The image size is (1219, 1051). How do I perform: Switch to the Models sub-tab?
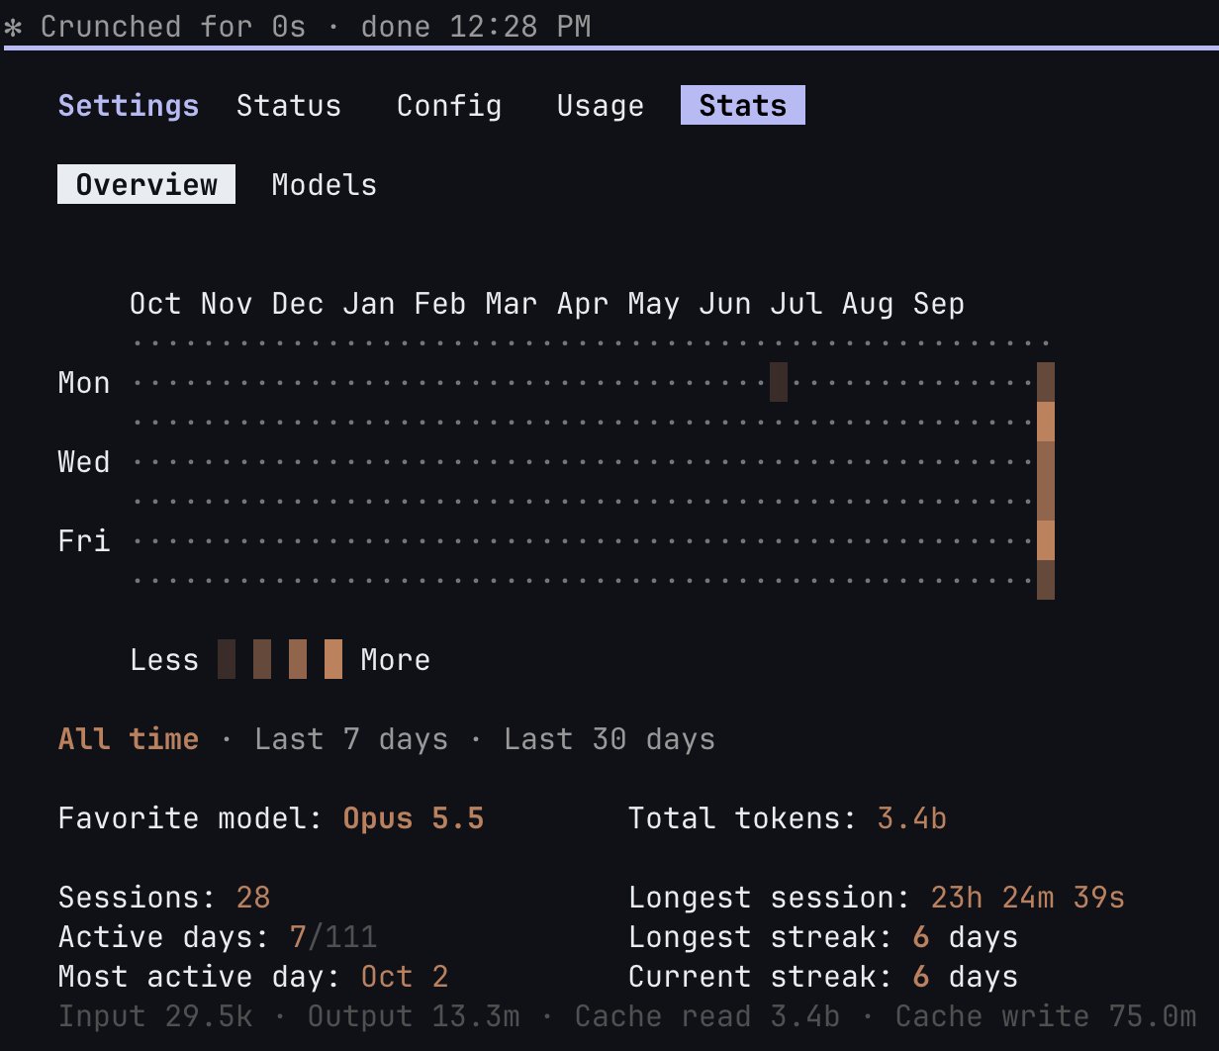[325, 185]
